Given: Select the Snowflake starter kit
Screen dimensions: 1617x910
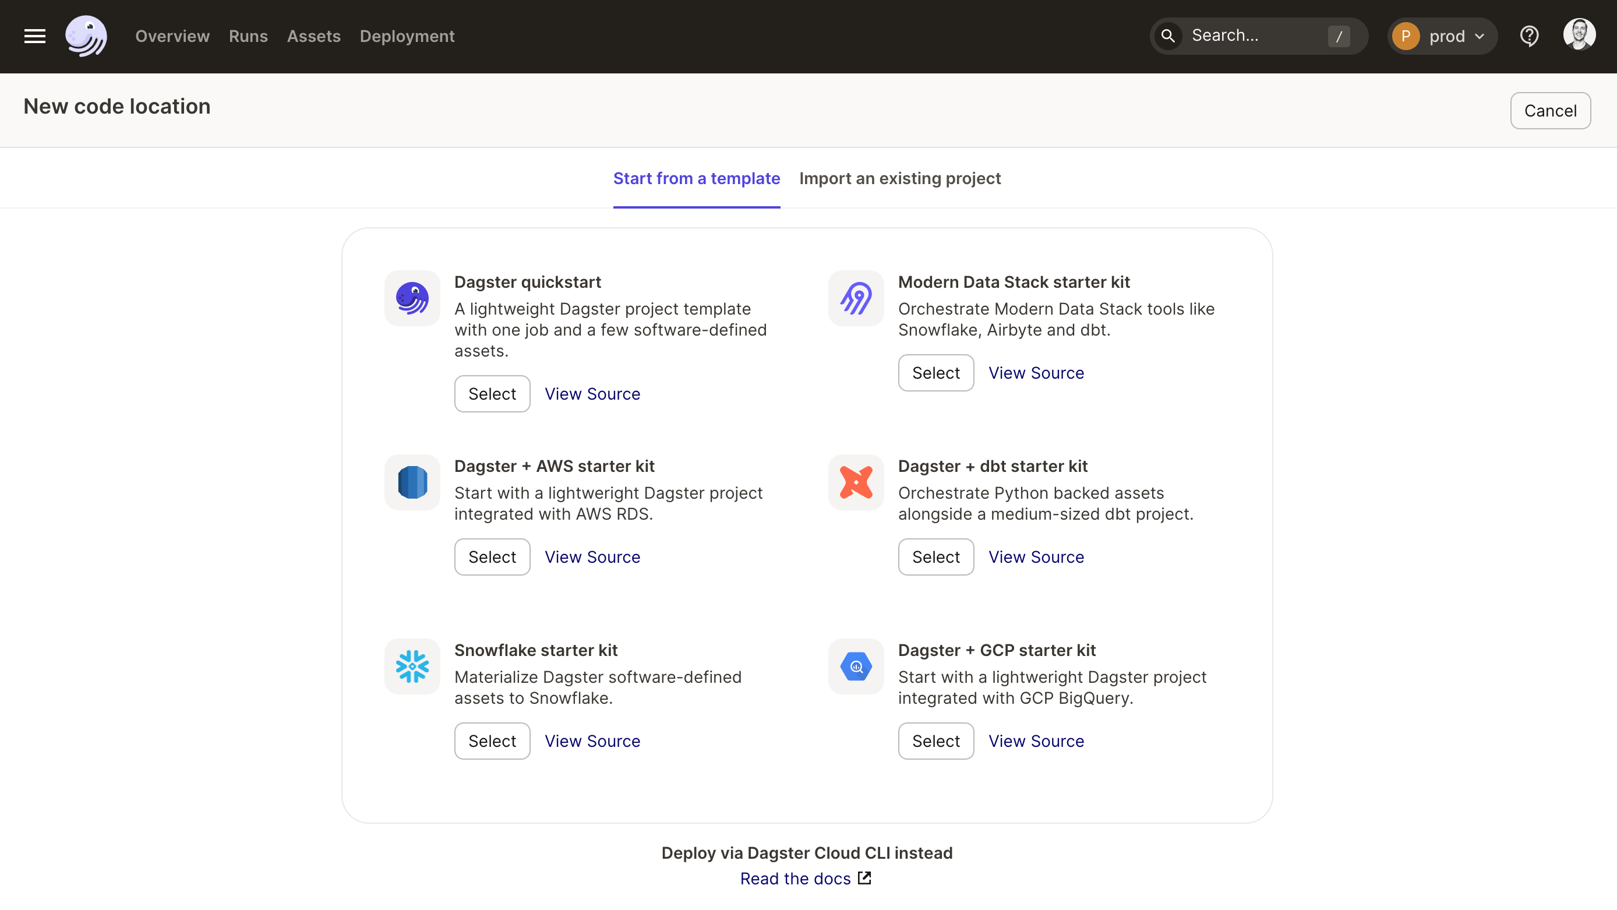Looking at the screenshot, I should [492, 741].
